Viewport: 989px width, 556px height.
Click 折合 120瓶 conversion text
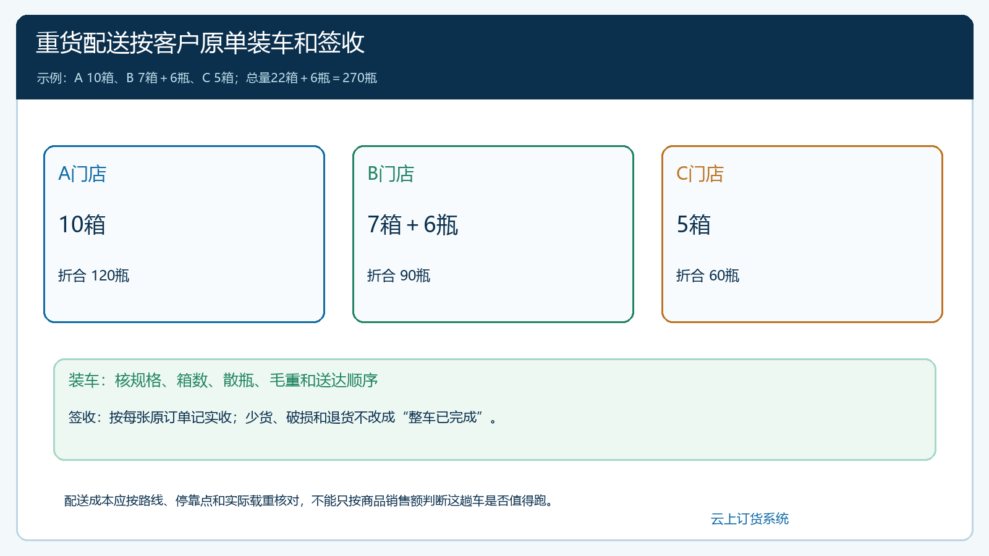tap(93, 276)
